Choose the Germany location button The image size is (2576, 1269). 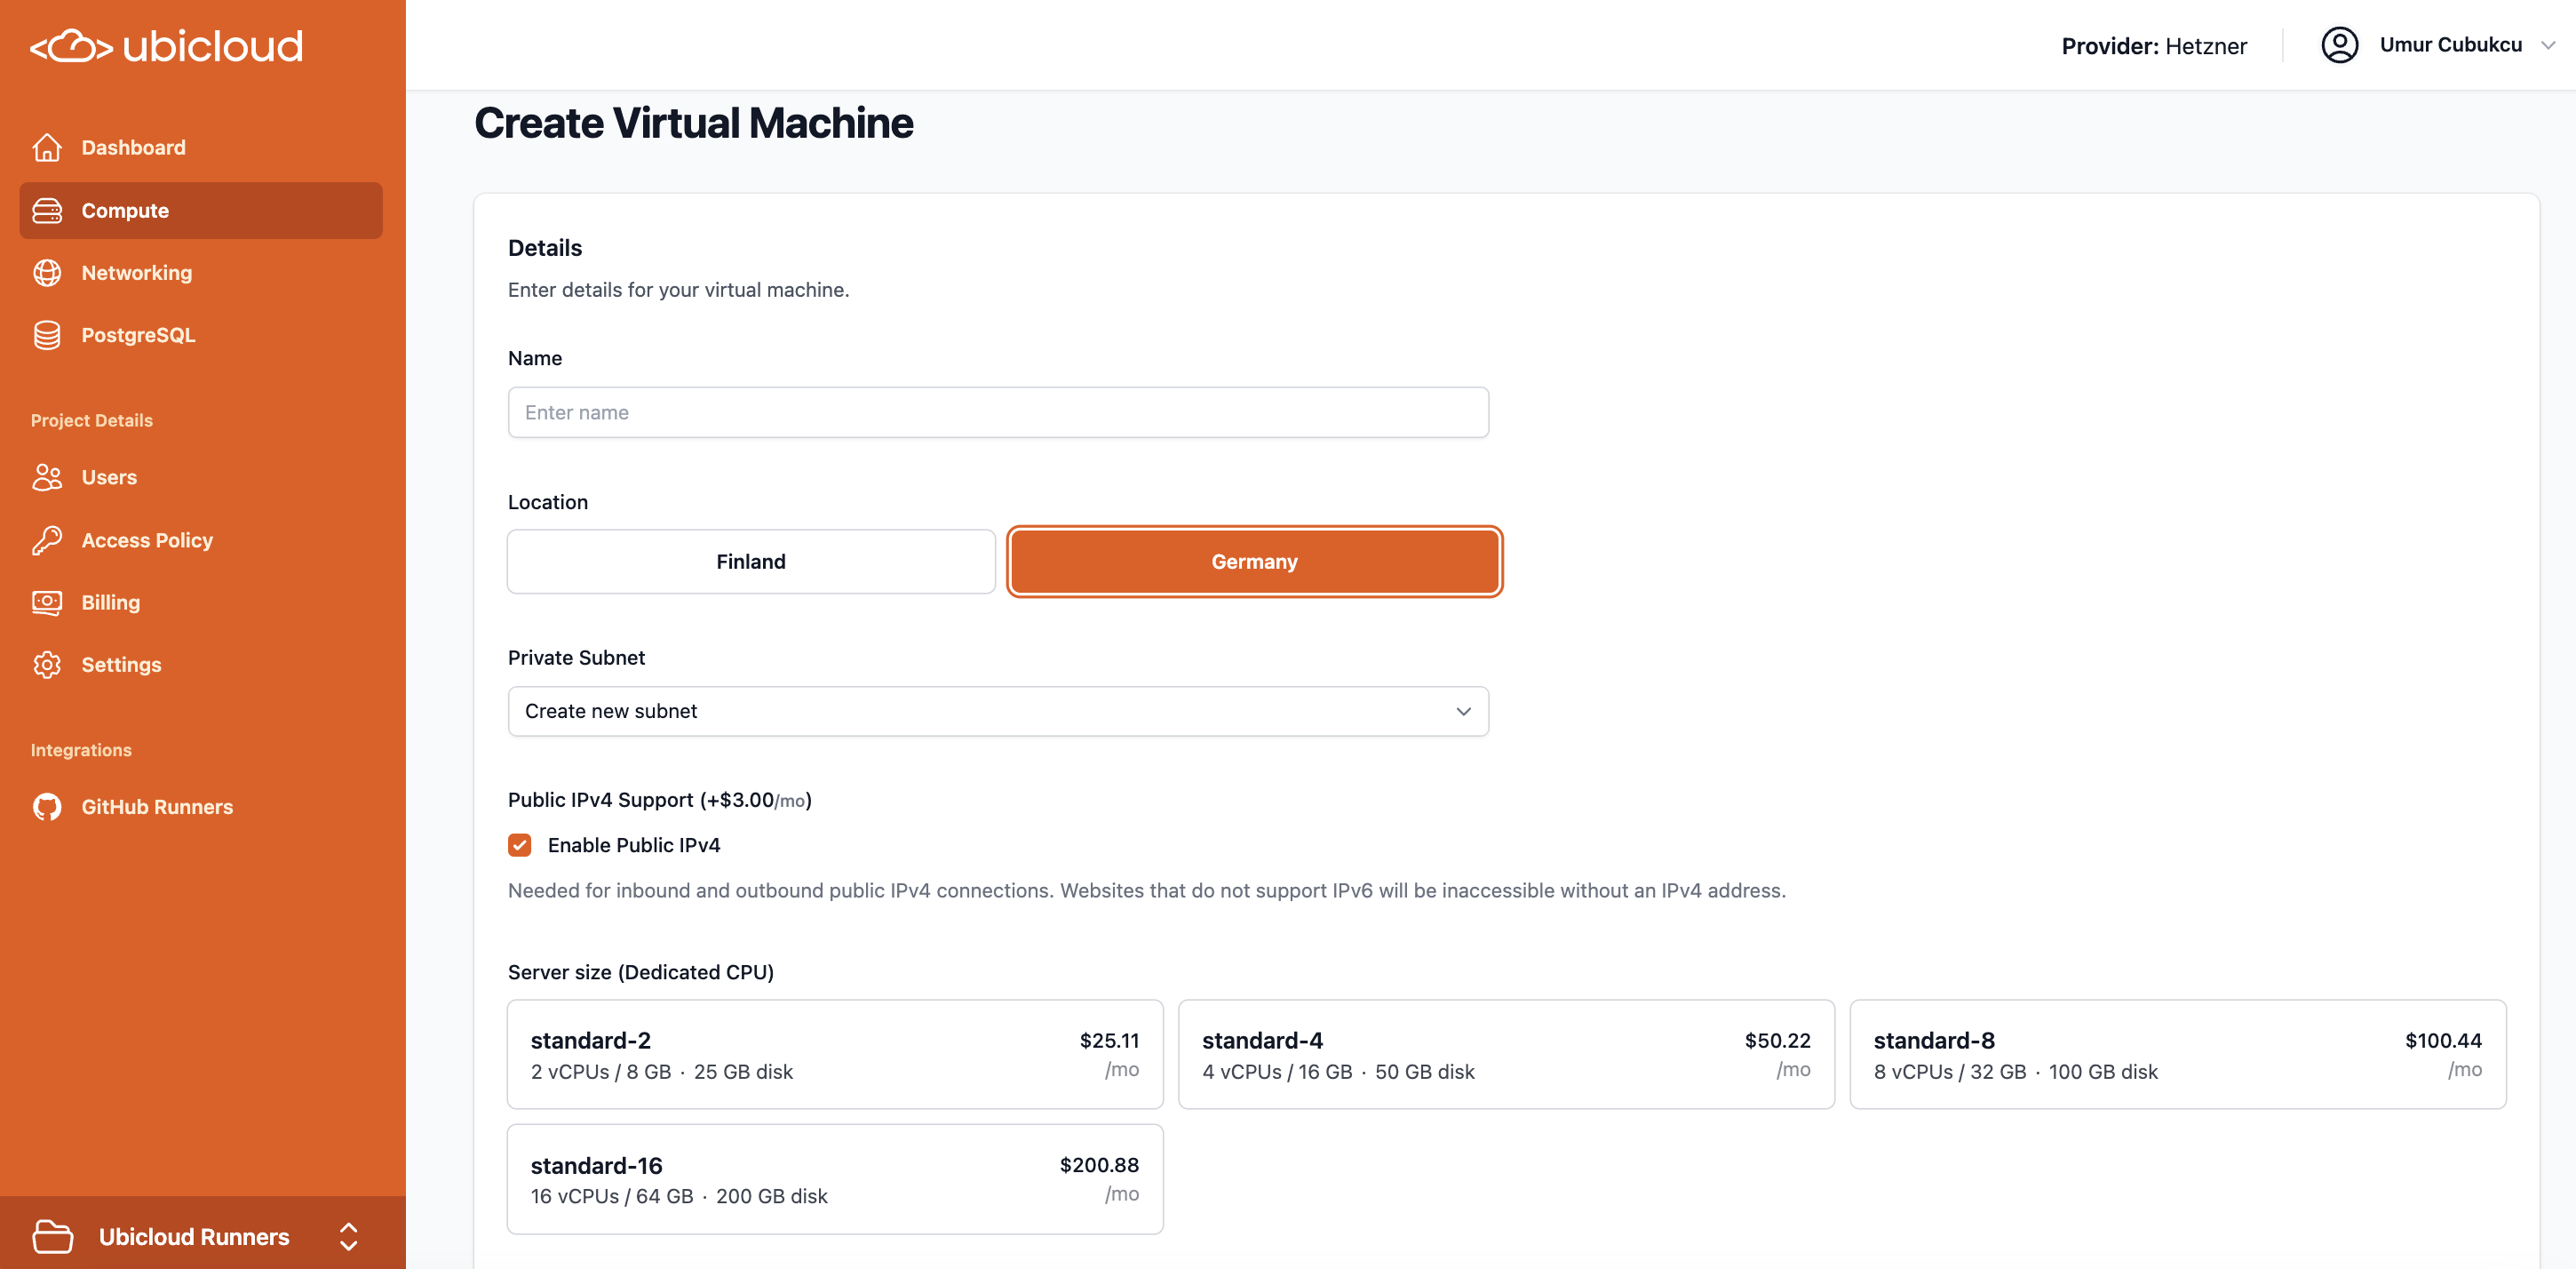click(x=1253, y=562)
